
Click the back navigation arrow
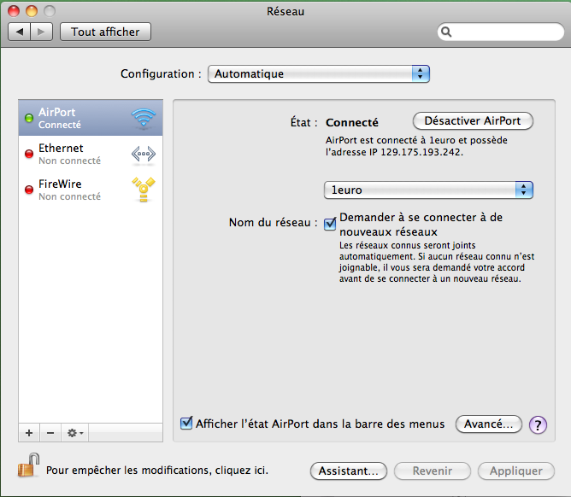[x=20, y=32]
